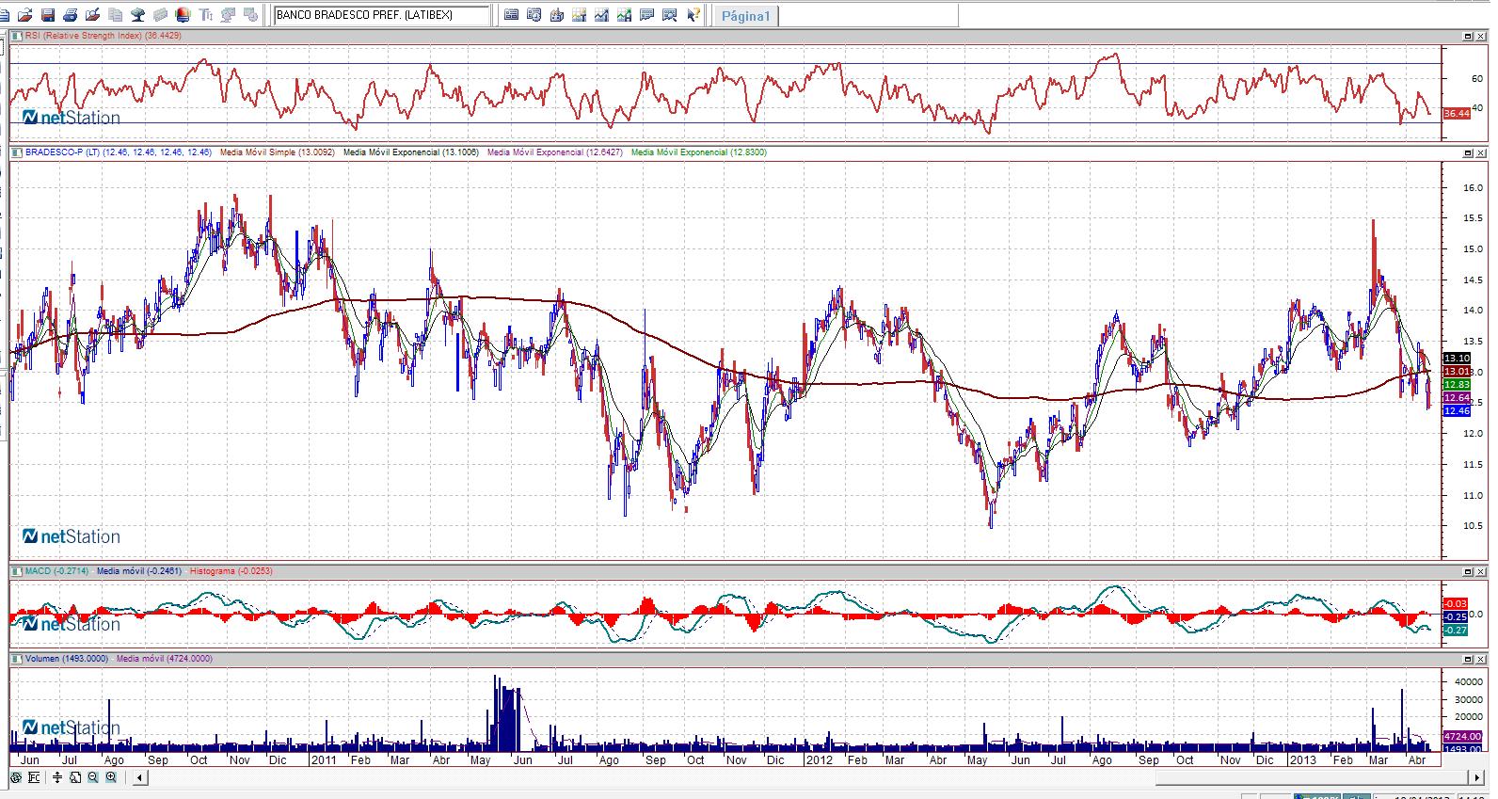The height and width of the screenshot is (799, 1498).
Task: Click the list window icon after the symbol box
Action: [x=511, y=15]
